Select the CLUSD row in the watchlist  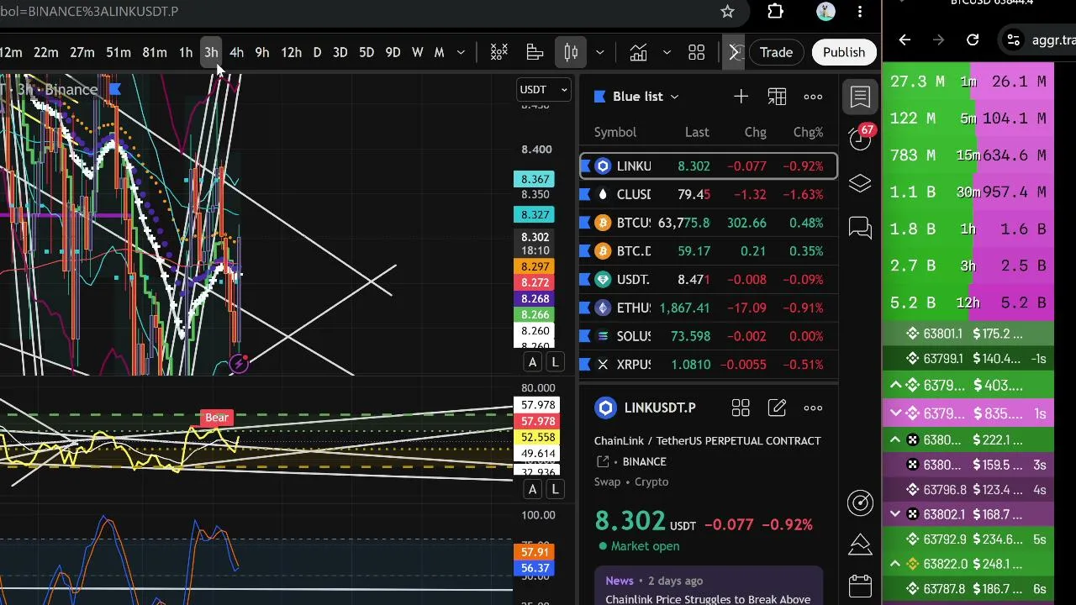(708, 195)
